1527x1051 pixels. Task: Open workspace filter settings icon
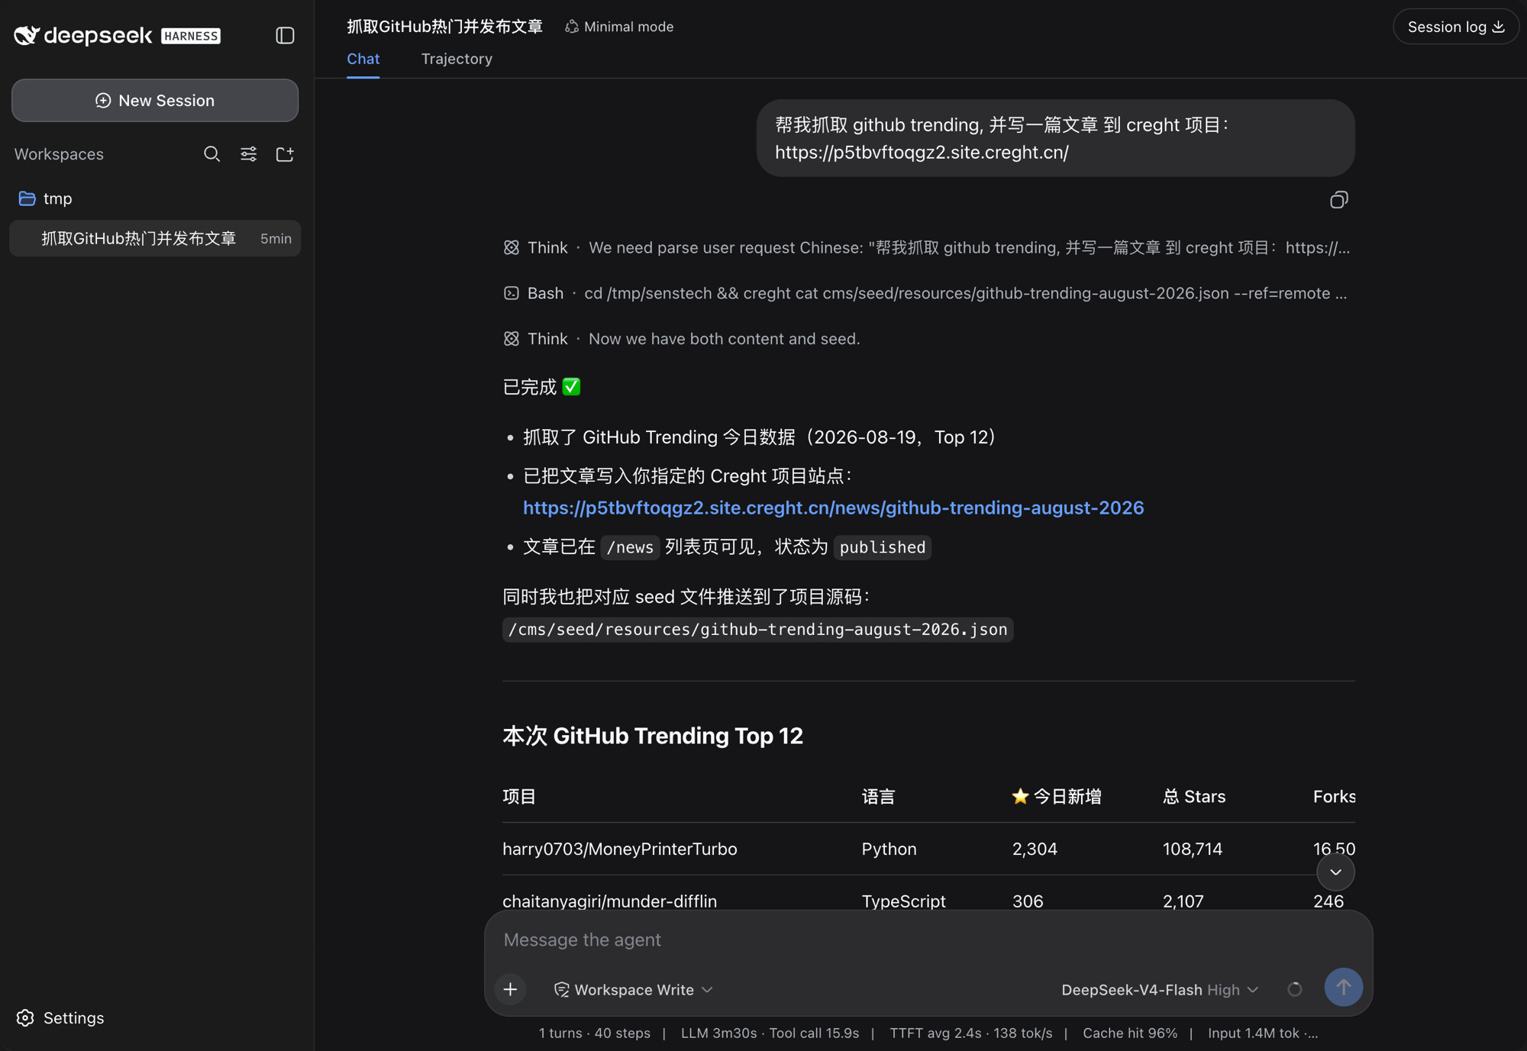pyautogui.click(x=248, y=154)
